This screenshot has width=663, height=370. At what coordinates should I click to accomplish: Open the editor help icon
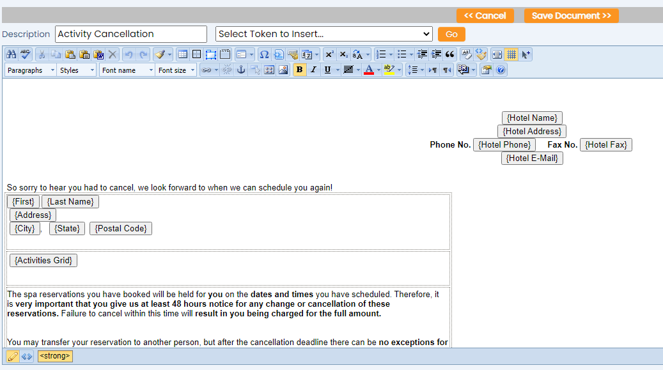(x=501, y=70)
